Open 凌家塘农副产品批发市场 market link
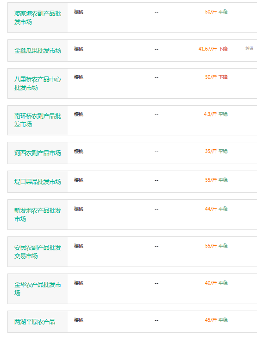 click(38, 18)
